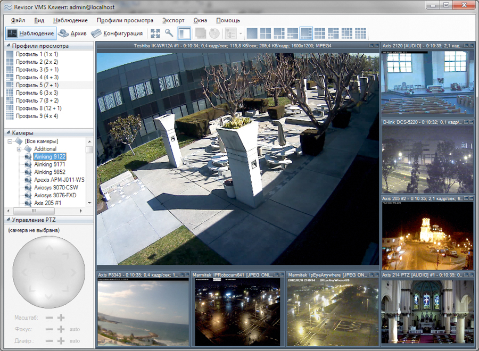Collapse the Камеры panel
Viewport: 479px width, 351px height.
(8, 133)
